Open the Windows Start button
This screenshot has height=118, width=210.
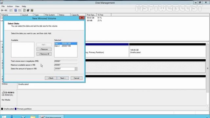point(4,117)
